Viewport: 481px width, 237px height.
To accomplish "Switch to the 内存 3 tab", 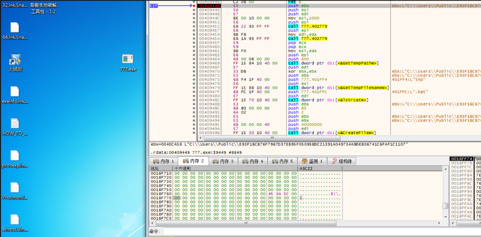I will [x=222, y=161].
